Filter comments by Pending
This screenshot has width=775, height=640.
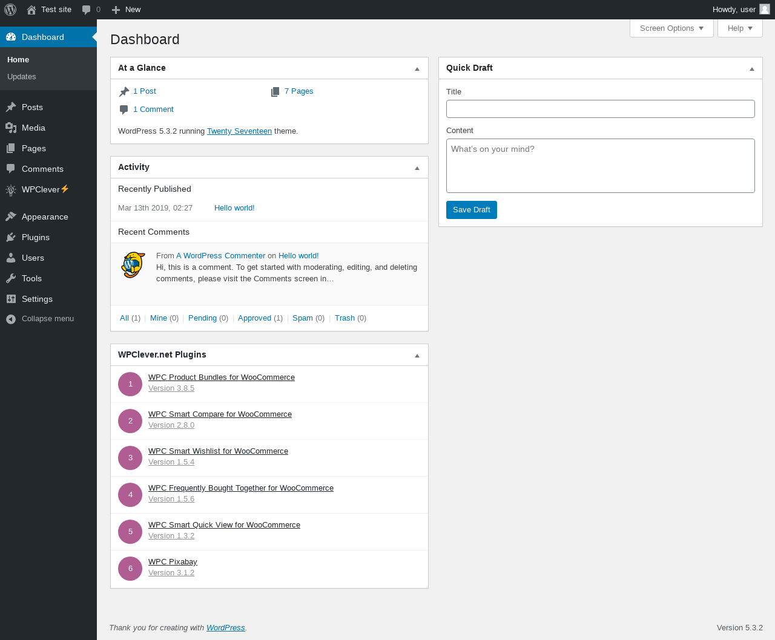(202, 318)
